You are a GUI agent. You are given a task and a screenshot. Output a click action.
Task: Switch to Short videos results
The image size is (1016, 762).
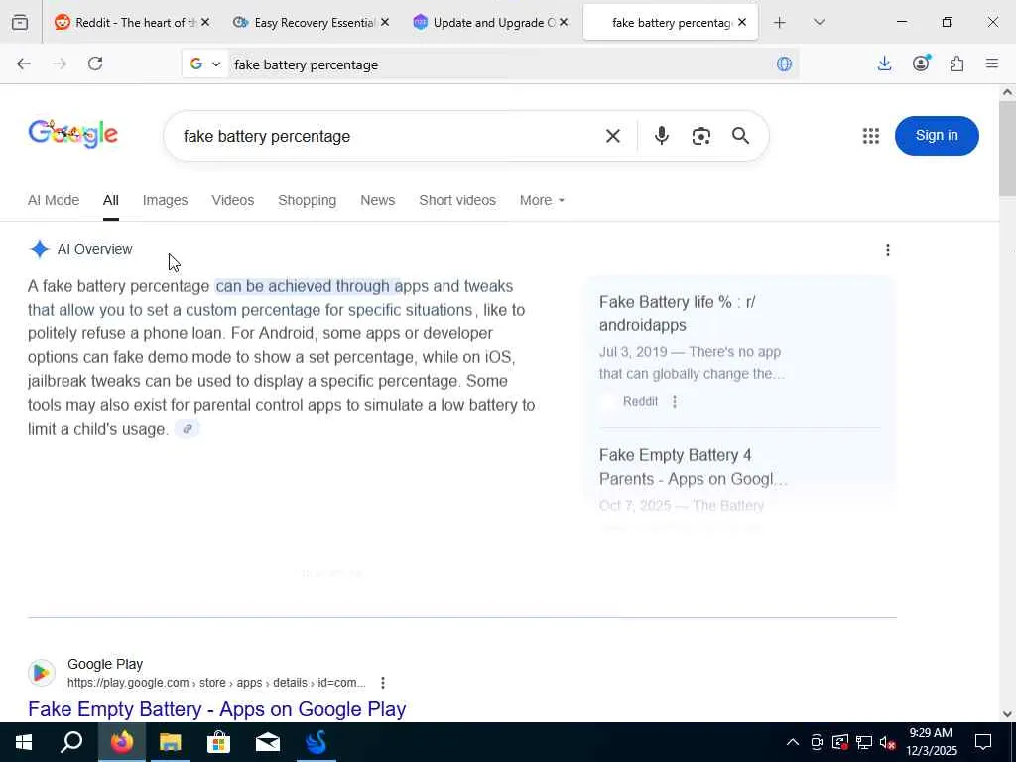coord(457,200)
